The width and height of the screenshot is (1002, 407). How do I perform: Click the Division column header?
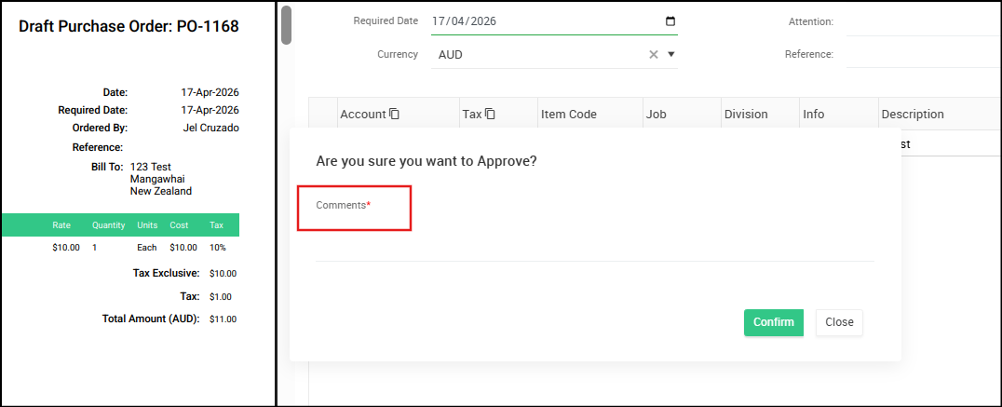(x=760, y=115)
